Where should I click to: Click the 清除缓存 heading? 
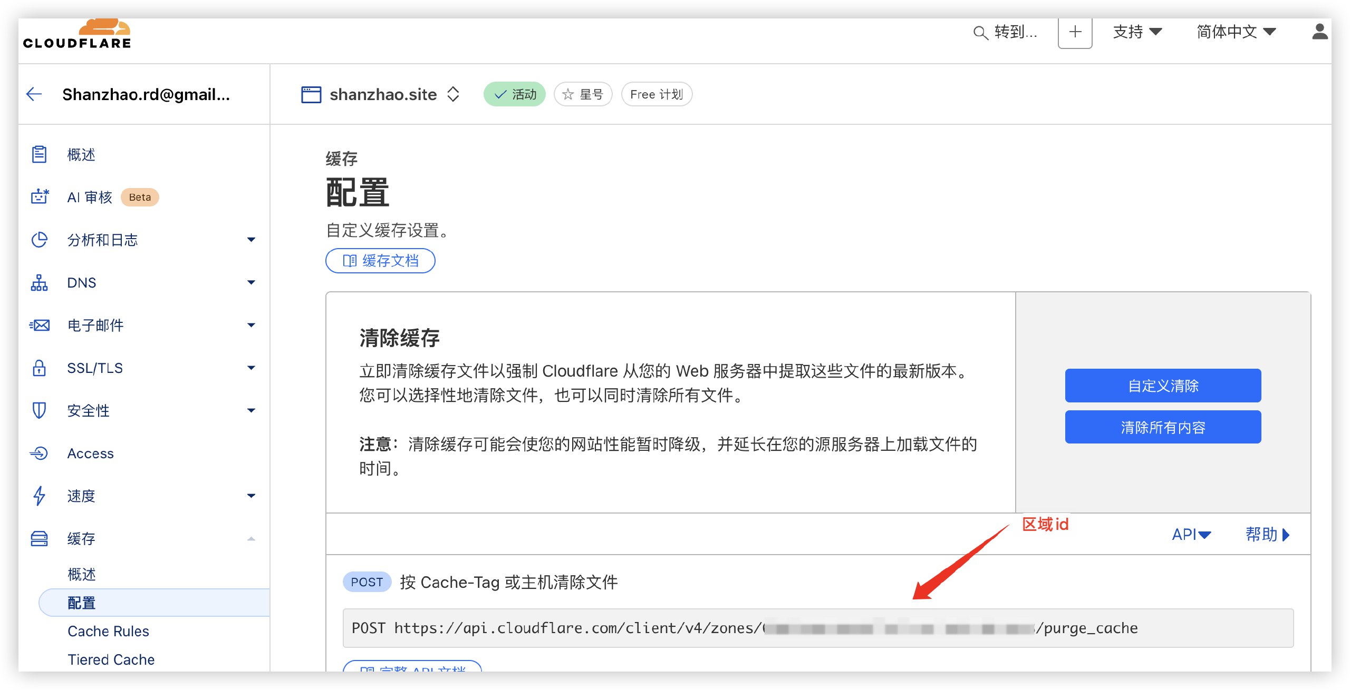(x=399, y=338)
